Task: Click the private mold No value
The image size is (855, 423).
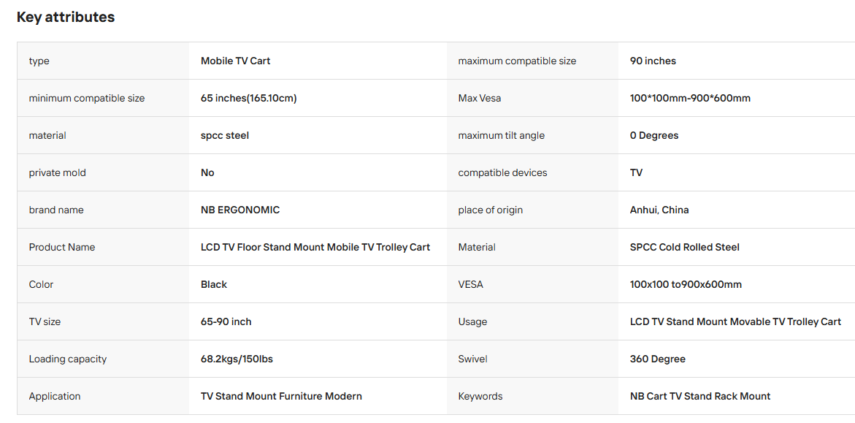Action: pos(207,172)
